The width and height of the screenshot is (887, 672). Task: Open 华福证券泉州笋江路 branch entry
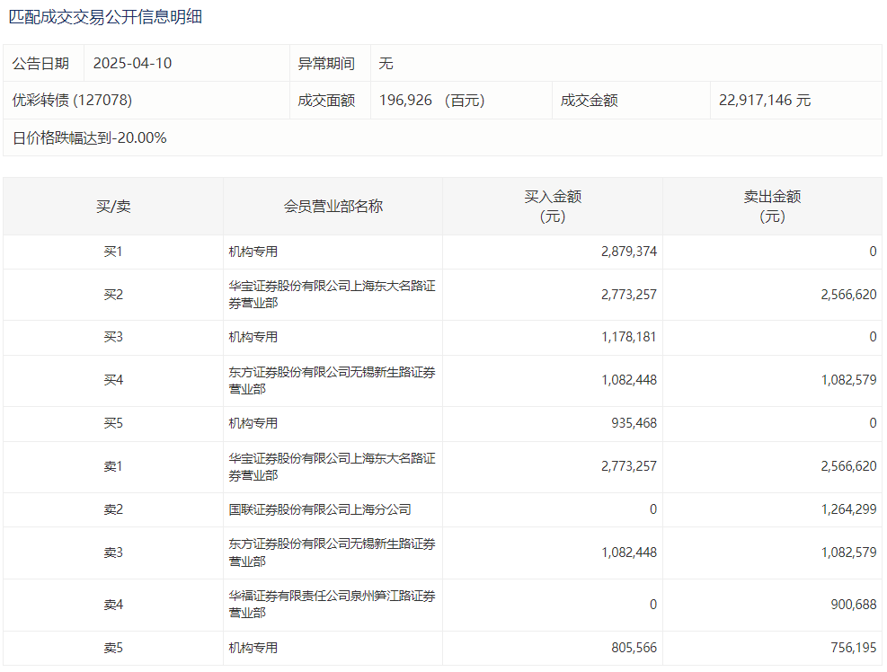point(332,604)
